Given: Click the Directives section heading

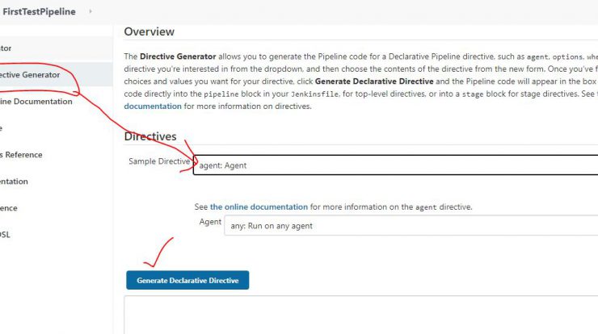Looking at the screenshot, I should (x=150, y=136).
